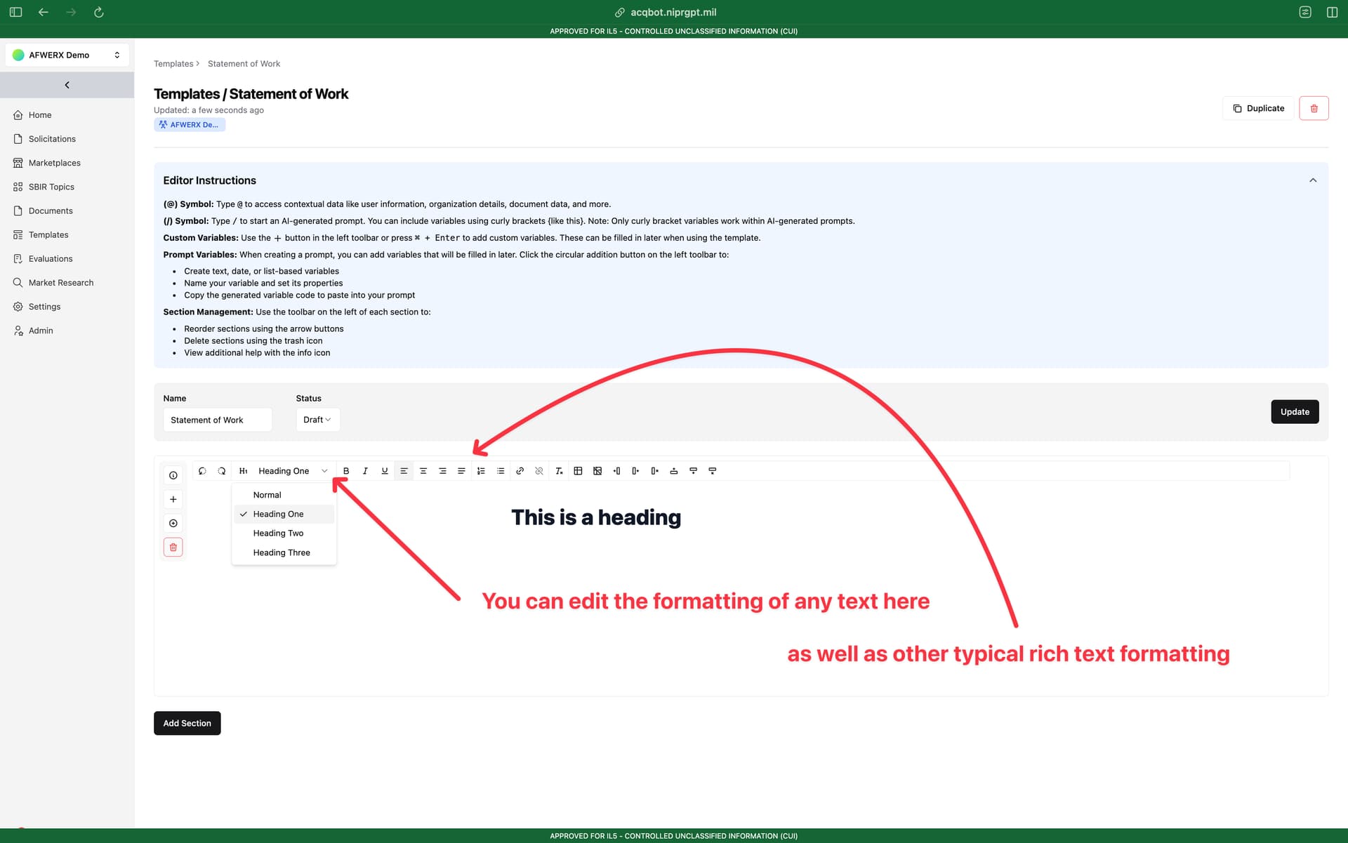
Task: Choose Heading Three from the style menu
Action: (284, 552)
